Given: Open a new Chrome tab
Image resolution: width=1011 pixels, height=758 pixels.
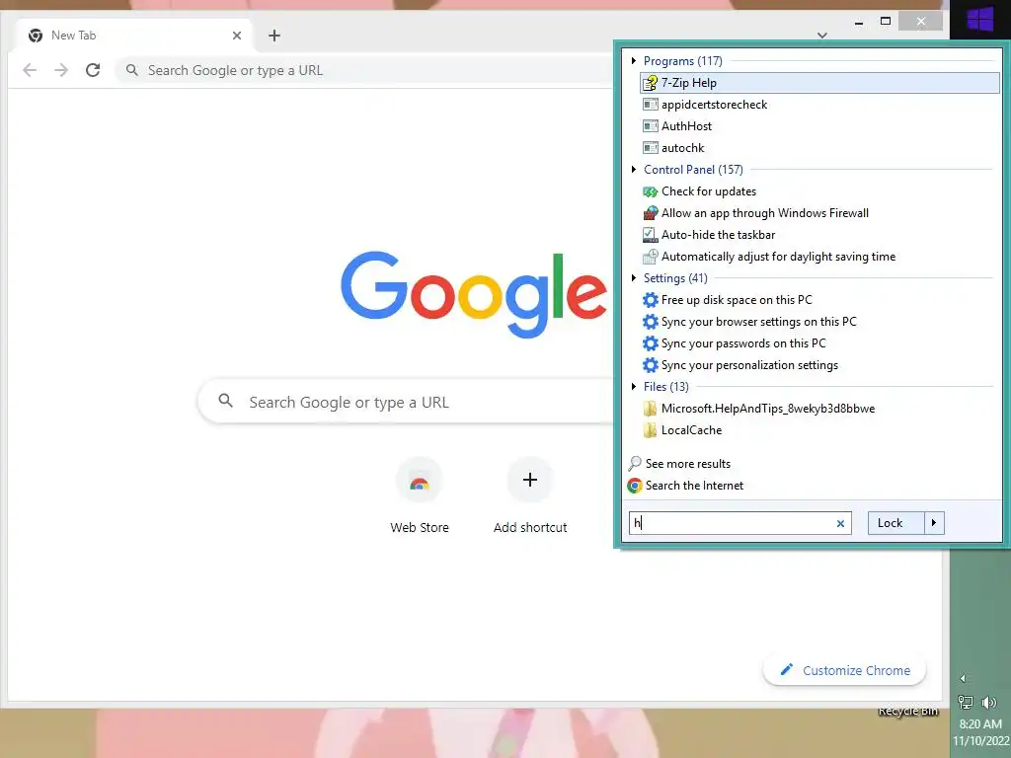Looking at the screenshot, I should tap(274, 36).
